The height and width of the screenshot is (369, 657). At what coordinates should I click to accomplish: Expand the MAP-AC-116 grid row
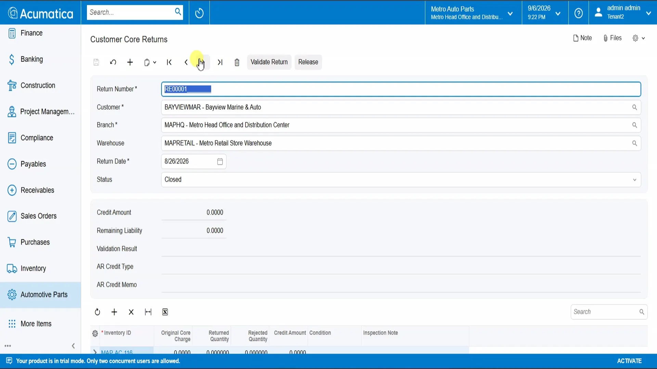pyautogui.click(x=95, y=352)
